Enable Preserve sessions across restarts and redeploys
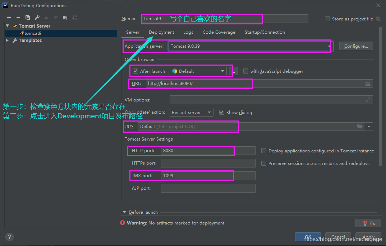 point(264,163)
